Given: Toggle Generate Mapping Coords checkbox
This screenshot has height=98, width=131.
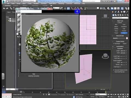Looking at the screenshot, I should (114, 70).
